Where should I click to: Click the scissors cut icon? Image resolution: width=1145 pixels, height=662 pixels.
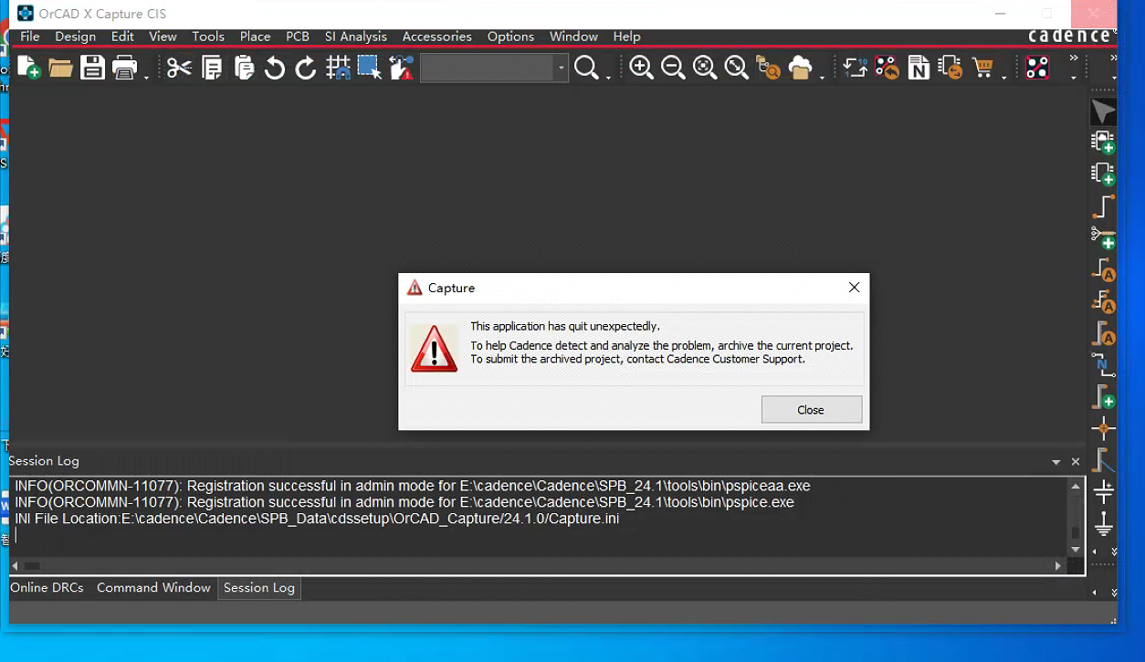(179, 68)
